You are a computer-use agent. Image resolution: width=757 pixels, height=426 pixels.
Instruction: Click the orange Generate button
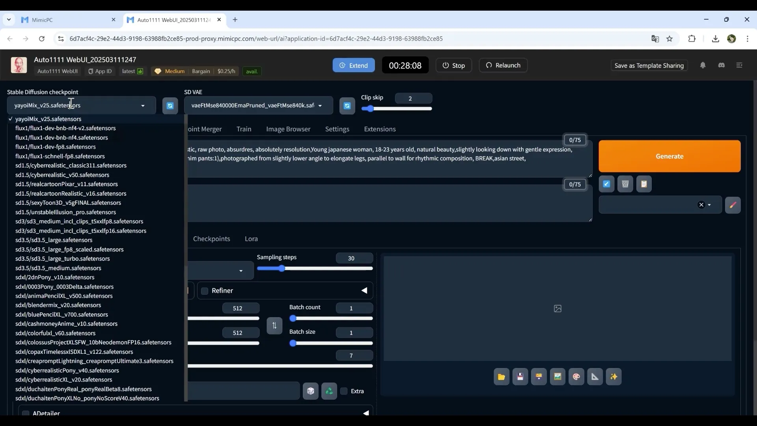pyautogui.click(x=669, y=156)
